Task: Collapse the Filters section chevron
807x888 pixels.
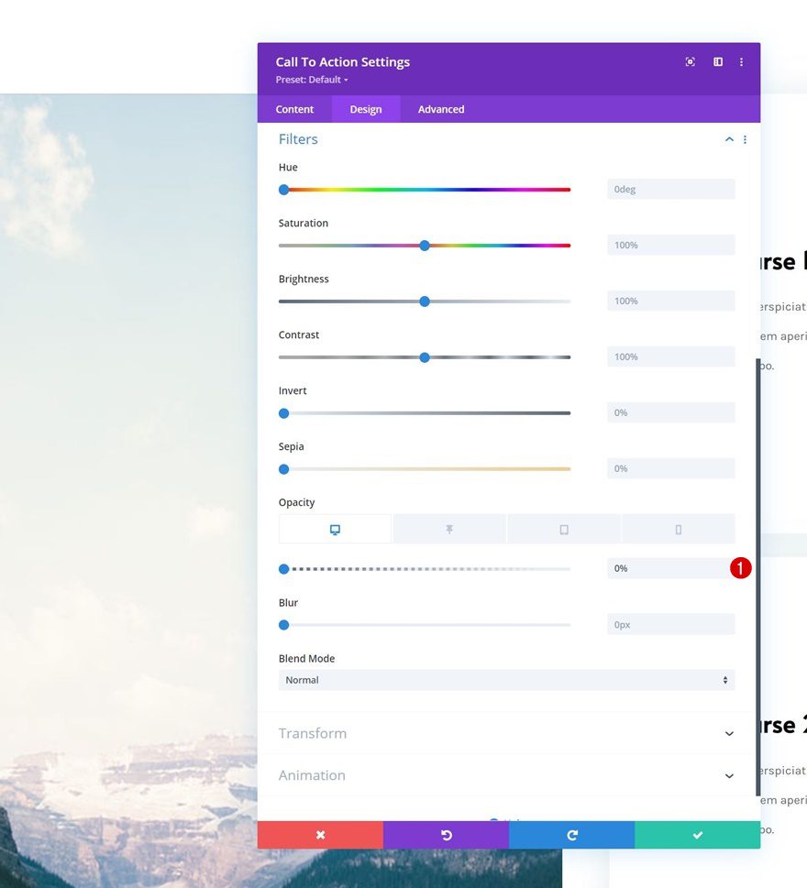Action: coord(729,139)
